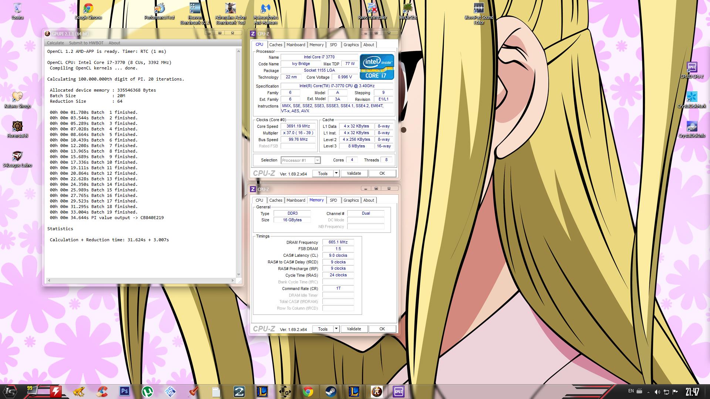Select the CPU-Z taskbar button
This screenshot has width=710, height=399.
coord(399,392)
